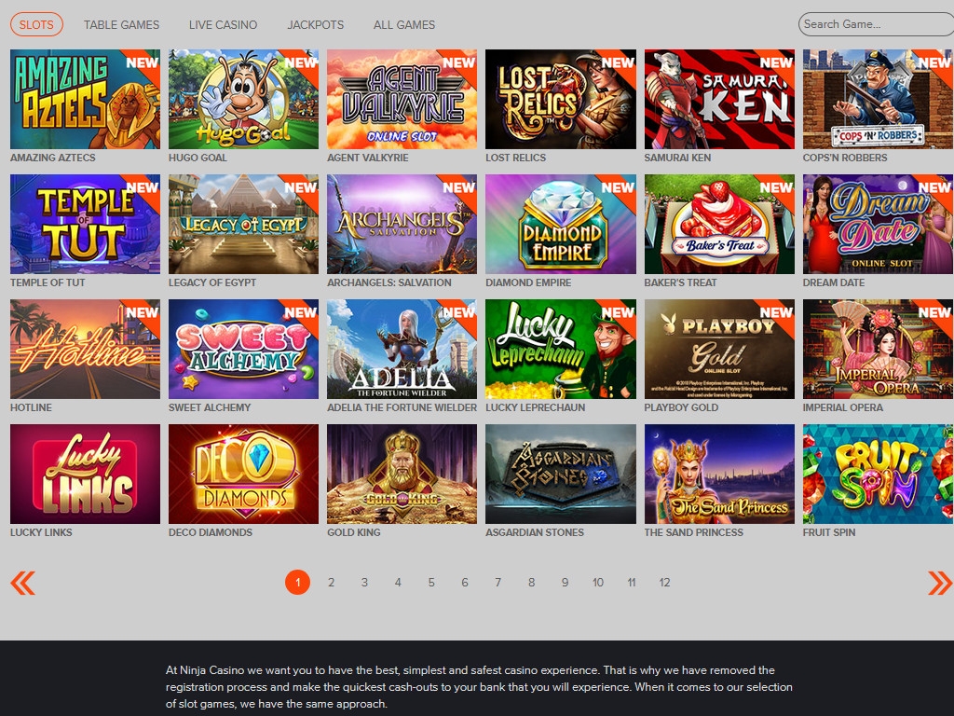Go to the next page with double-arrow icon
The image size is (954, 716).
pos(940,583)
